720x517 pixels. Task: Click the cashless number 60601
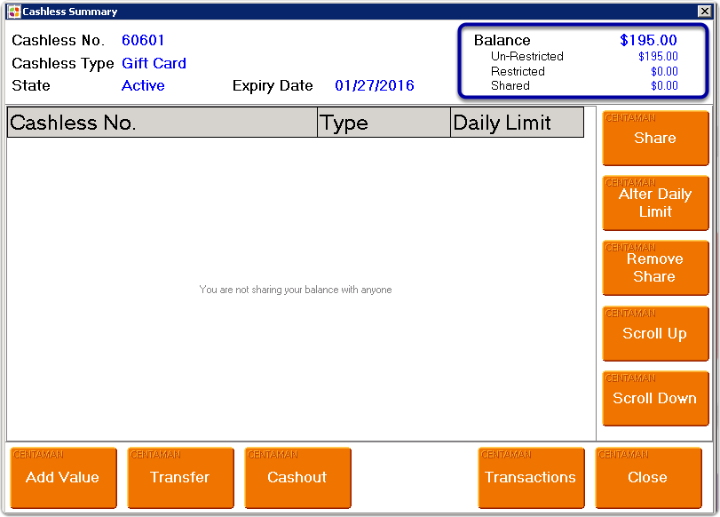point(143,41)
